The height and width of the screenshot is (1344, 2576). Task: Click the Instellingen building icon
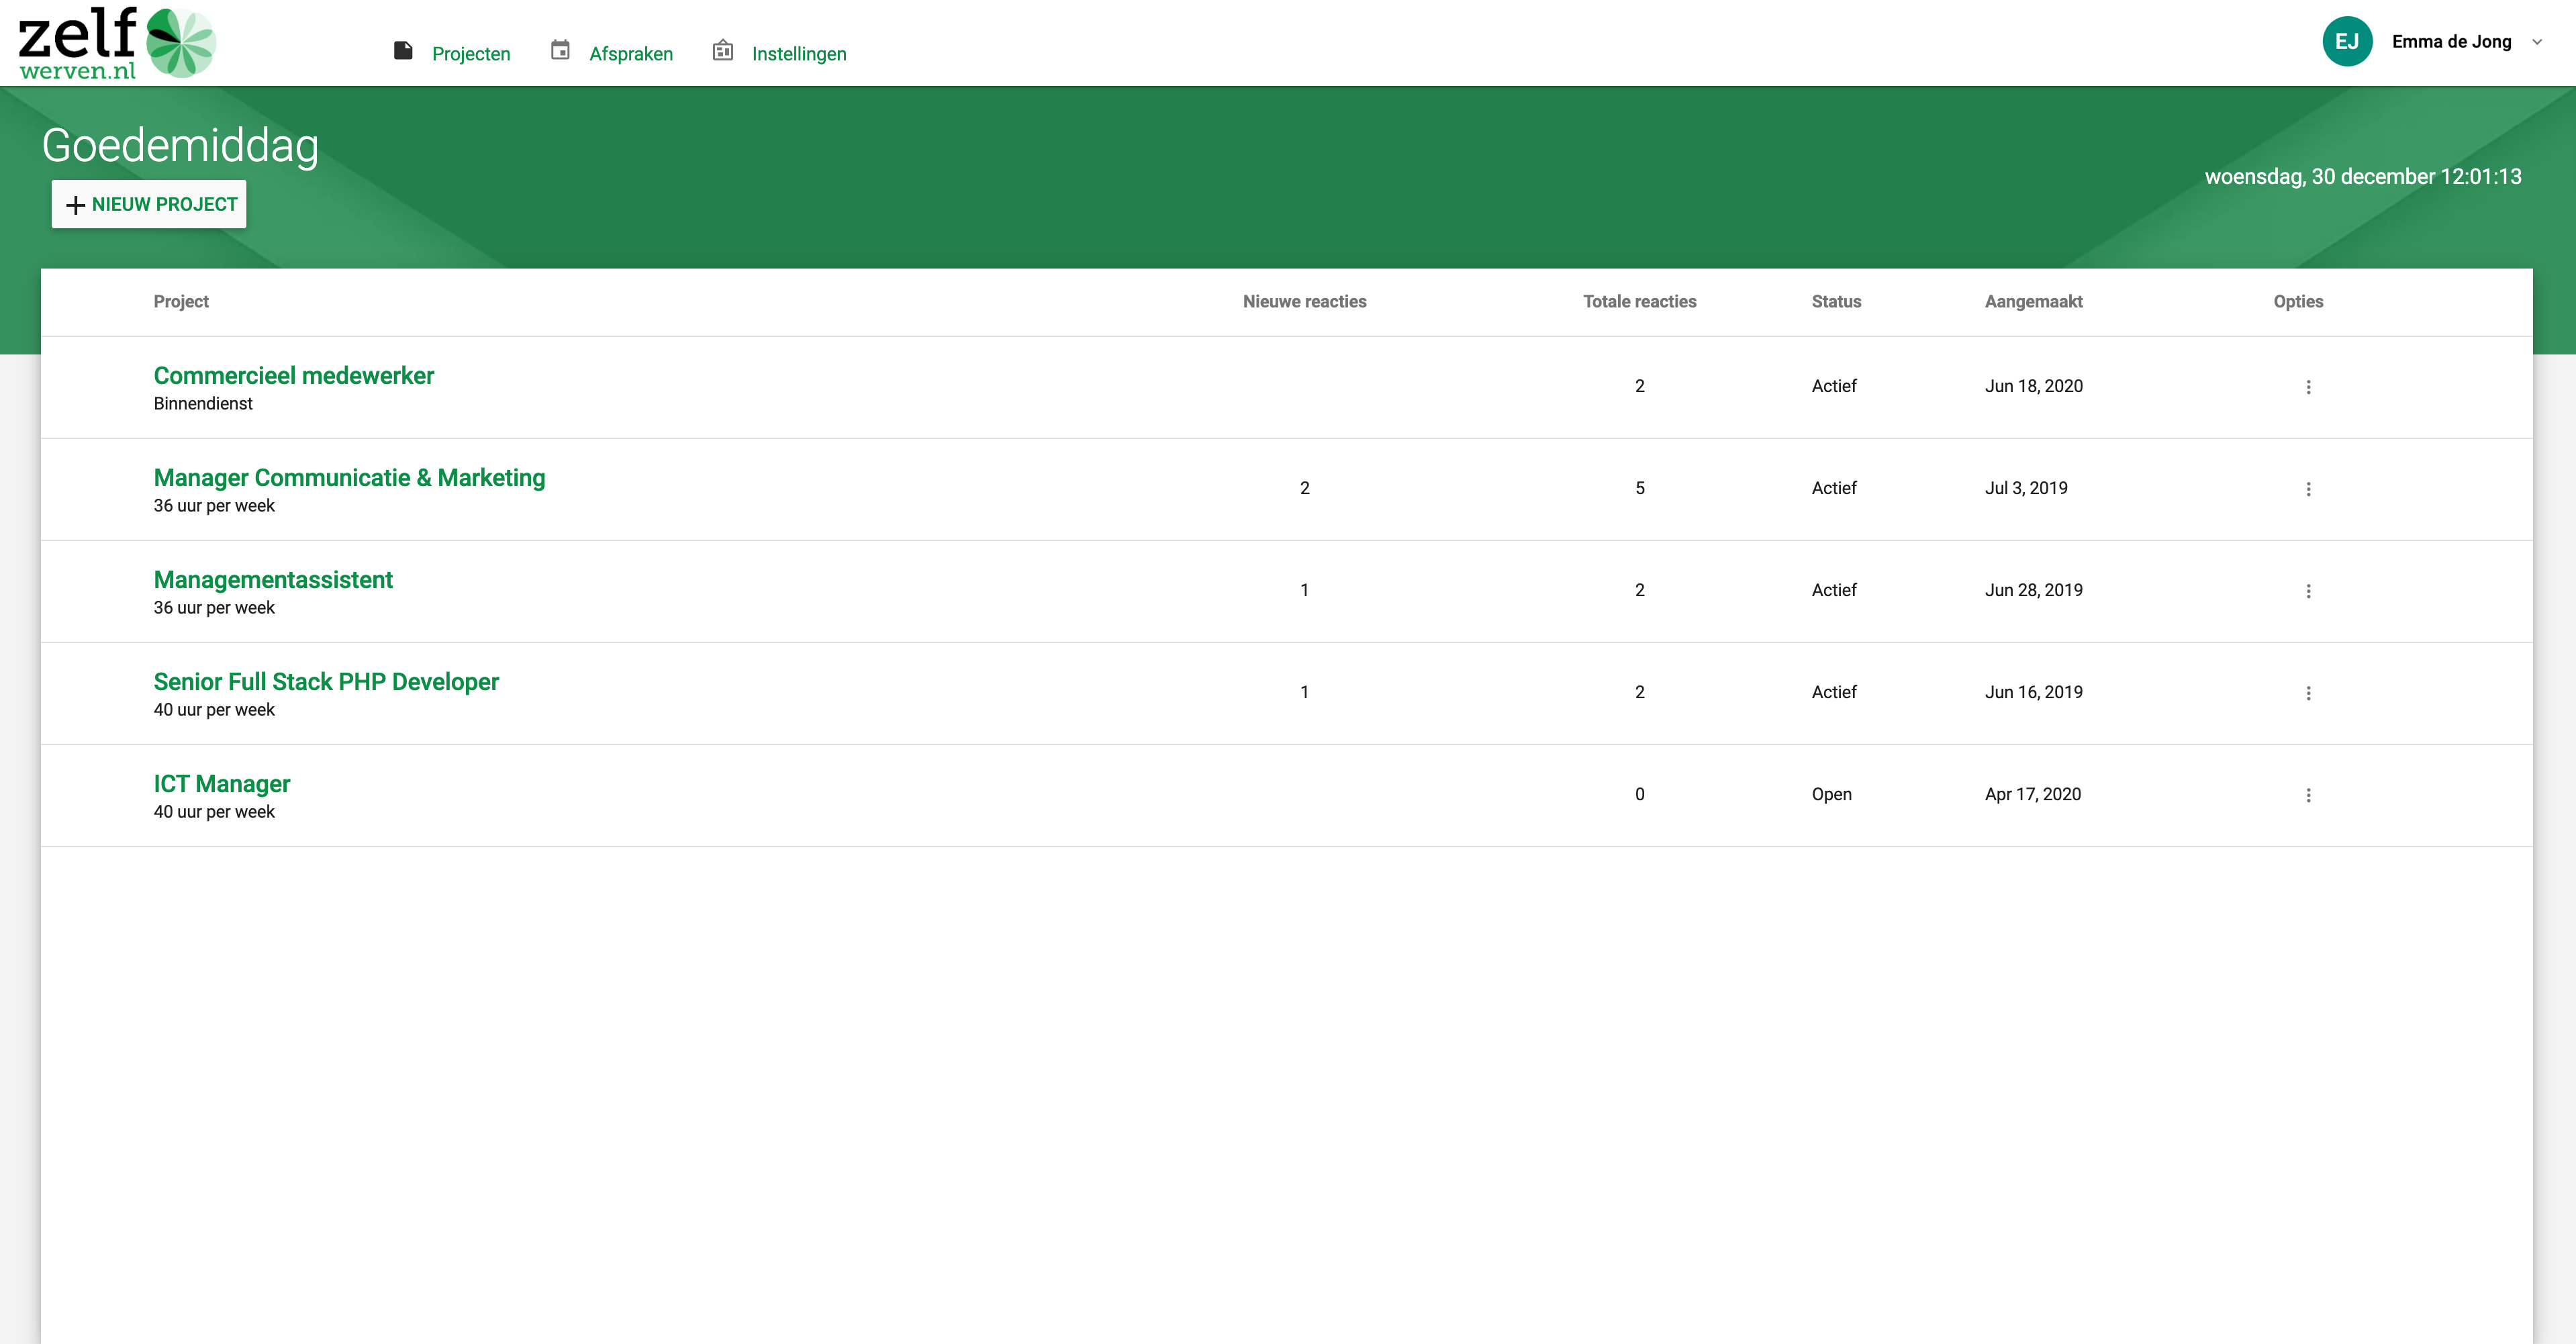point(722,50)
